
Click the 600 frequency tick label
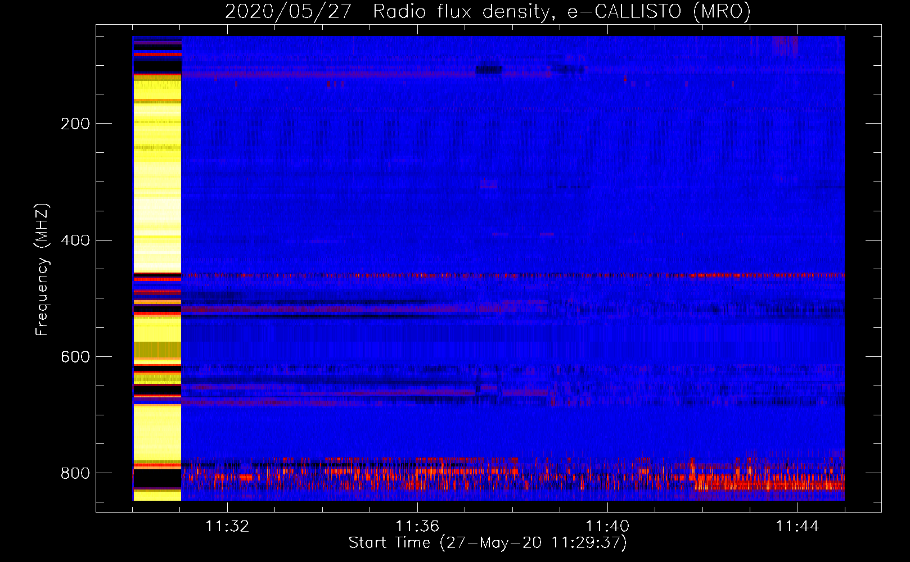click(x=75, y=357)
